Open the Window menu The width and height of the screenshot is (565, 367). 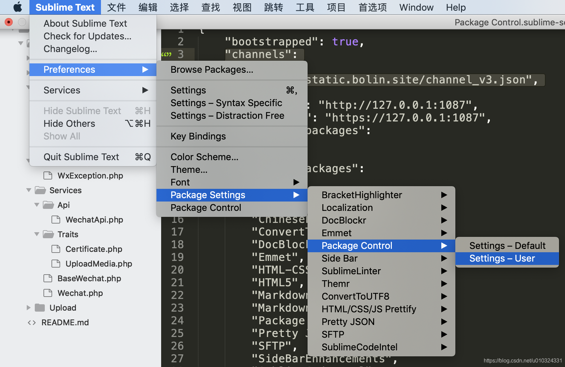416,7
